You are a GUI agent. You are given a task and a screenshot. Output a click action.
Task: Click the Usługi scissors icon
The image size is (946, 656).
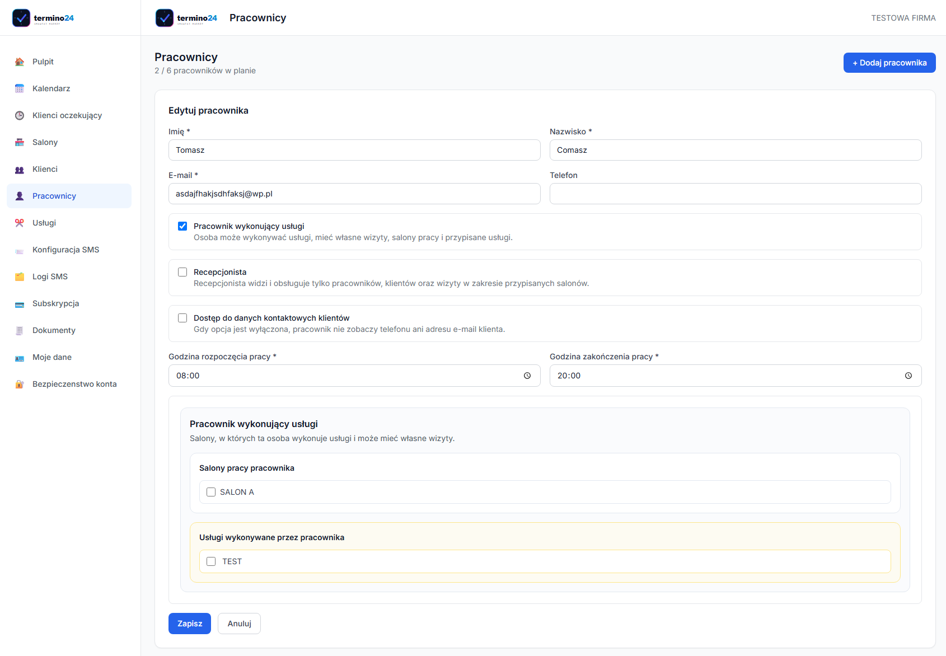point(20,223)
